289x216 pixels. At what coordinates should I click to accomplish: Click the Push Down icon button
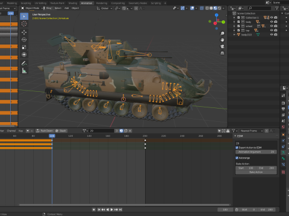point(45,131)
